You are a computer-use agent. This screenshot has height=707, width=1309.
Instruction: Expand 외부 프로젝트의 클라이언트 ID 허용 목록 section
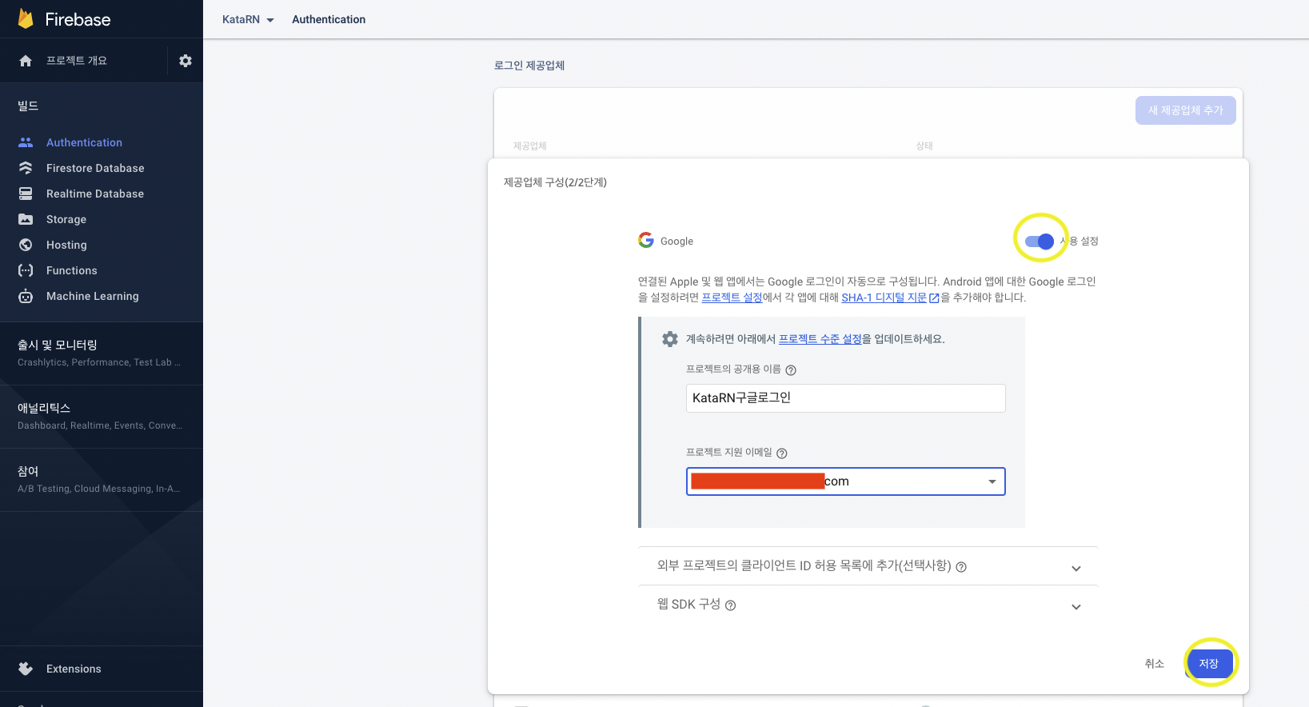(x=868, y=566)
